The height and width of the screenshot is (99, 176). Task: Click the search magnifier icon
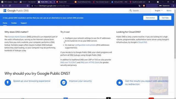click(131, 11)
